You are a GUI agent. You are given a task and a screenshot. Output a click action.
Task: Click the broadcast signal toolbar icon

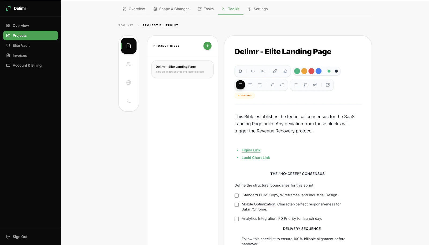click(x=315, y=85)
